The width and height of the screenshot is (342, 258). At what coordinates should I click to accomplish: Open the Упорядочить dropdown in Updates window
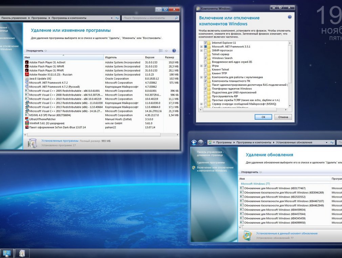point(251,172)
